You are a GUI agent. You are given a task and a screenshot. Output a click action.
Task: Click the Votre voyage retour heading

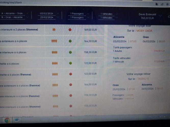[138, 74]
